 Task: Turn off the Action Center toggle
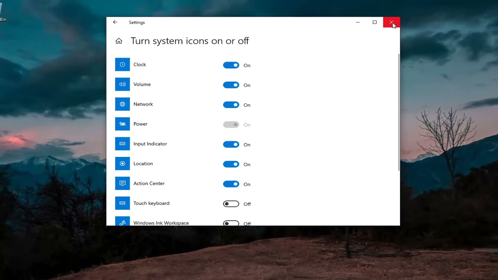click(x=231, y=184)
